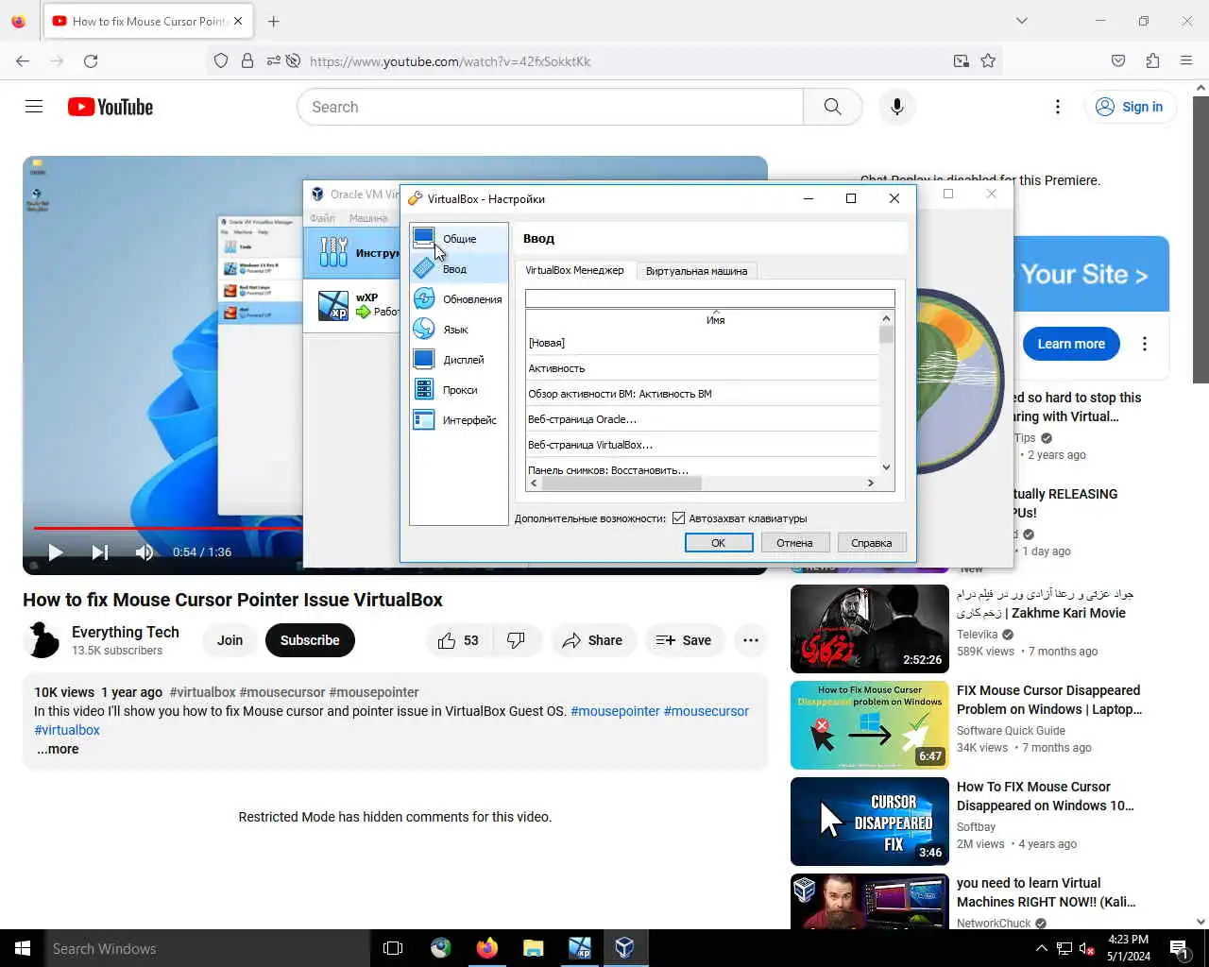Open Firefox list all tabs dropdown

[1021, 21]
